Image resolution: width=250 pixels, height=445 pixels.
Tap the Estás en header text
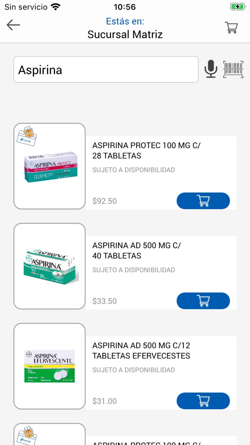tap(125, 21)
